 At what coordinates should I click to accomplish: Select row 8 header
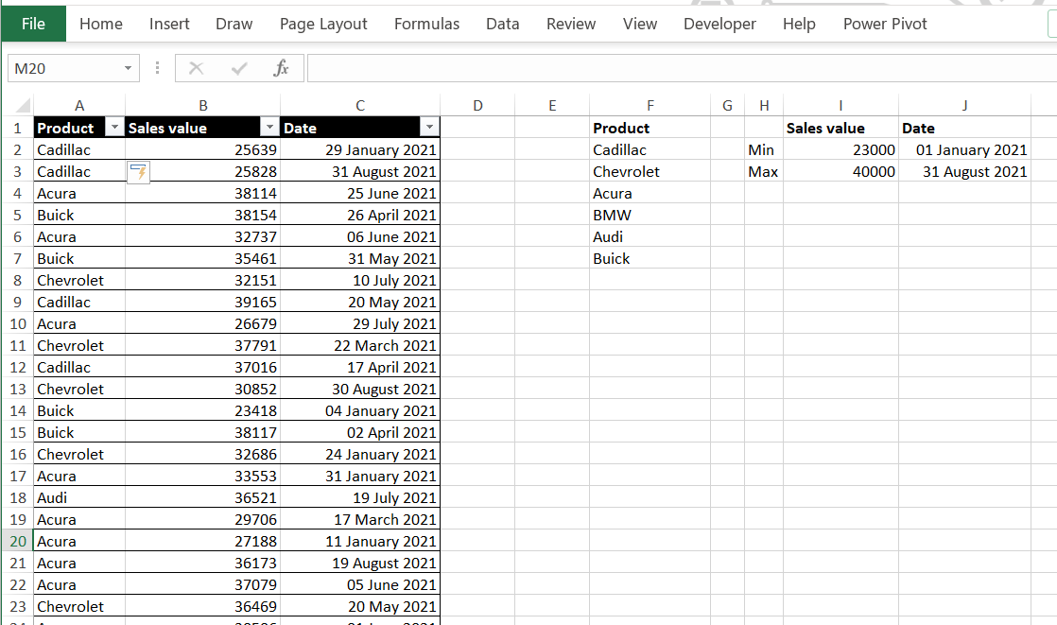point(18,281)
